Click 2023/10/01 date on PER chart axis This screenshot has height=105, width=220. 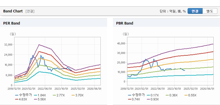click(x=61, y=89)
